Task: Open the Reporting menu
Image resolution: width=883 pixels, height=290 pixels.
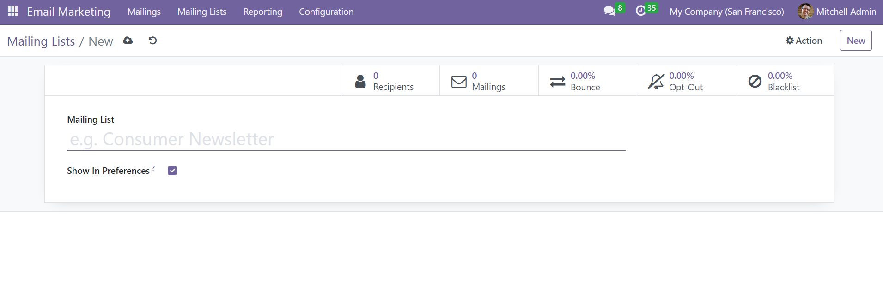Action: coord(263,12)
